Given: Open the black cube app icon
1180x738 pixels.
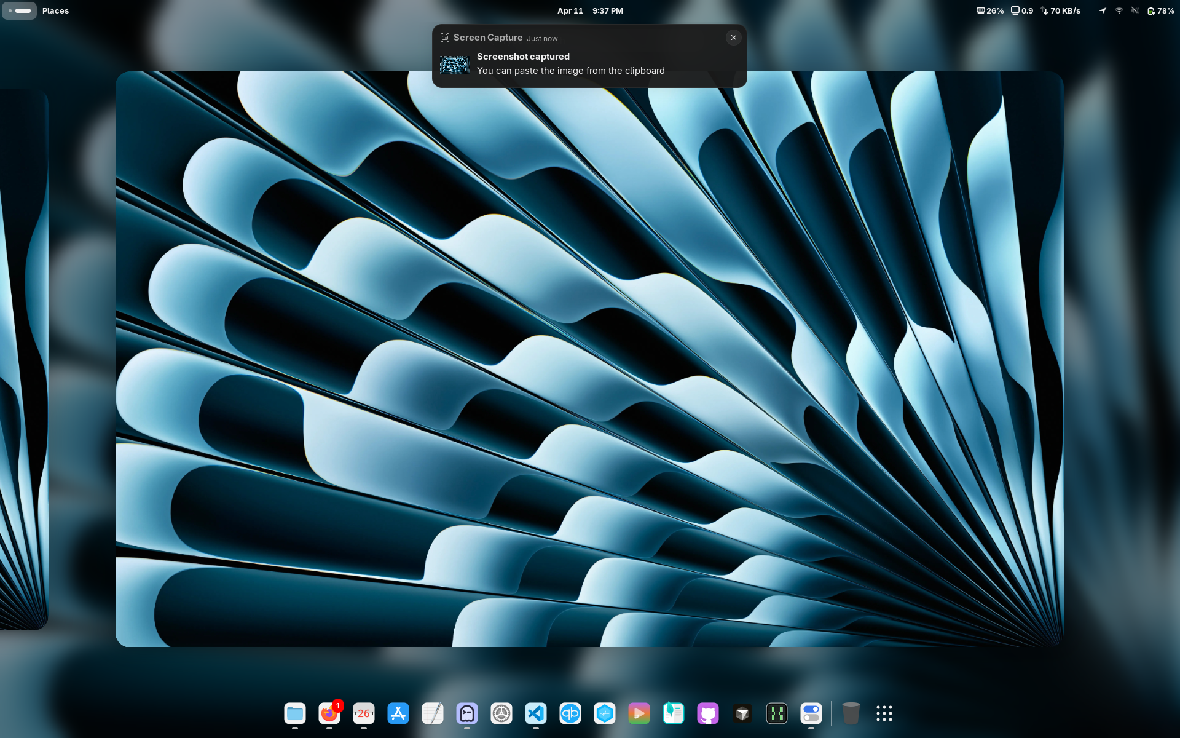Looking at the screenshot, I should (742, 713).
